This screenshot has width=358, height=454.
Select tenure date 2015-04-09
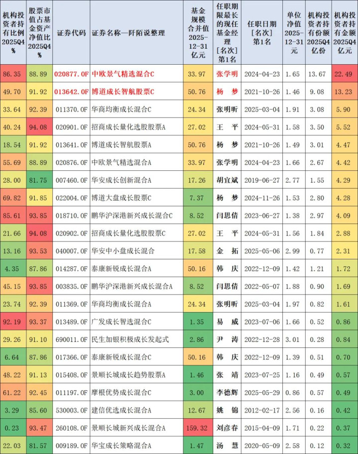[x=262, y=428]
